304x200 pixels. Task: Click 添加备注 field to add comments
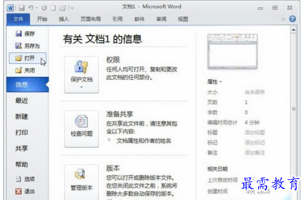tap(254, 153)
